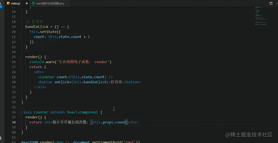Click the image file icon on png tab
Viewport: 278px width, 143px height.
(33, 3)
